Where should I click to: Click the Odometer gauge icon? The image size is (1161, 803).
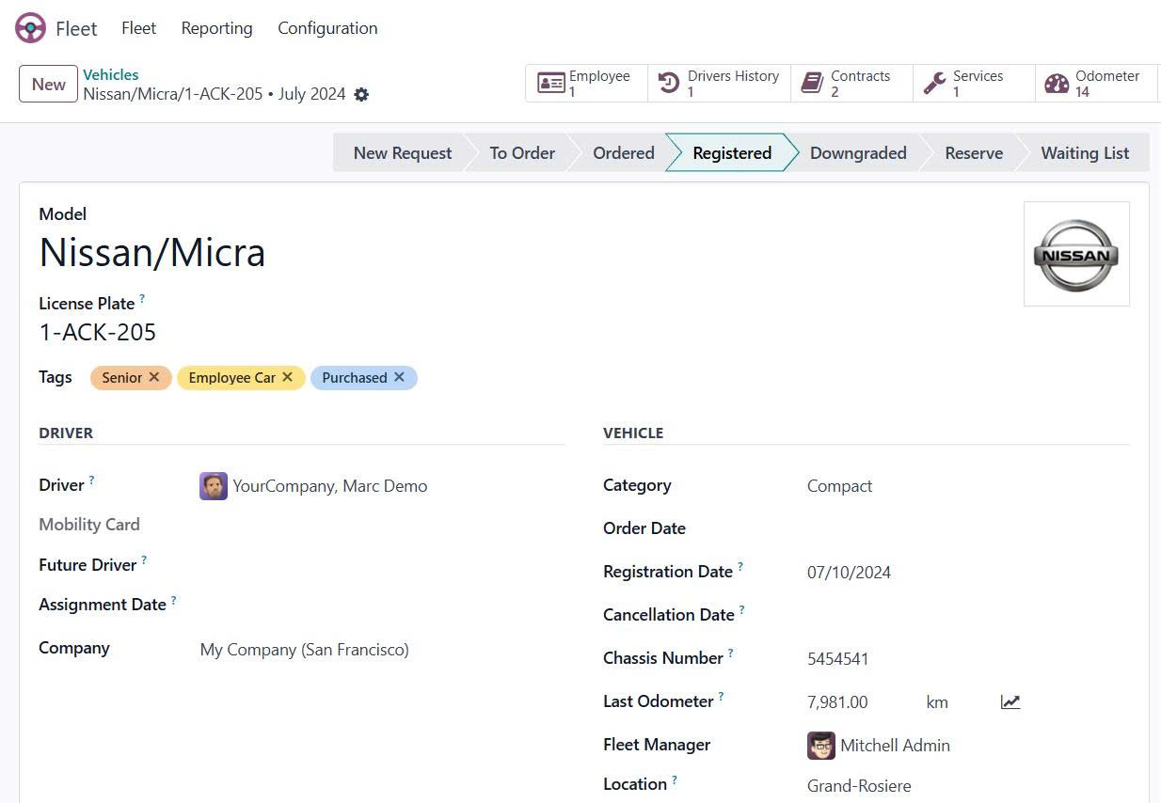coord(1057,84)
